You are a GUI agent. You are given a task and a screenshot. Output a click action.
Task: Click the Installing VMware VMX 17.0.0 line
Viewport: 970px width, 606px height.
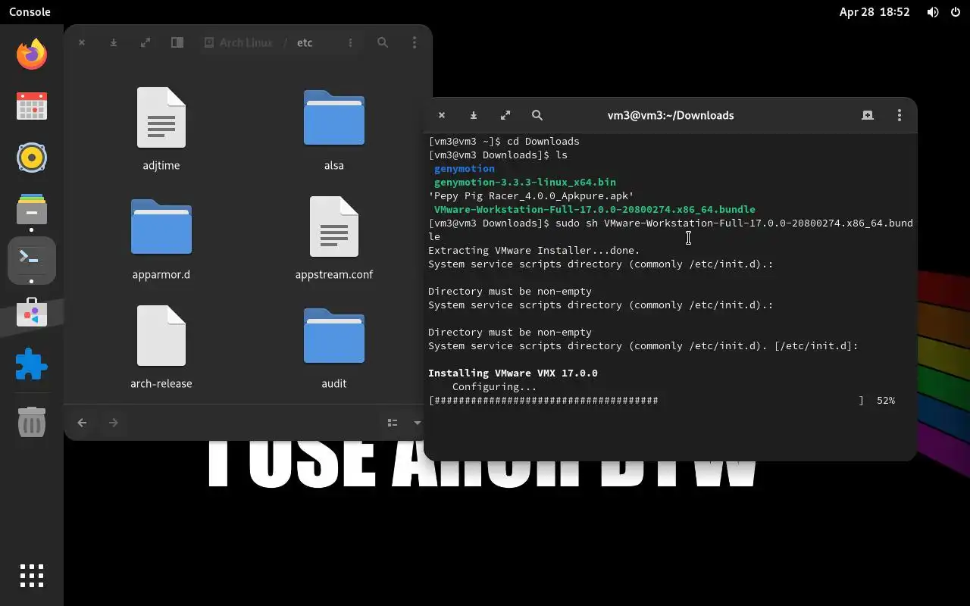coord(513,373)
